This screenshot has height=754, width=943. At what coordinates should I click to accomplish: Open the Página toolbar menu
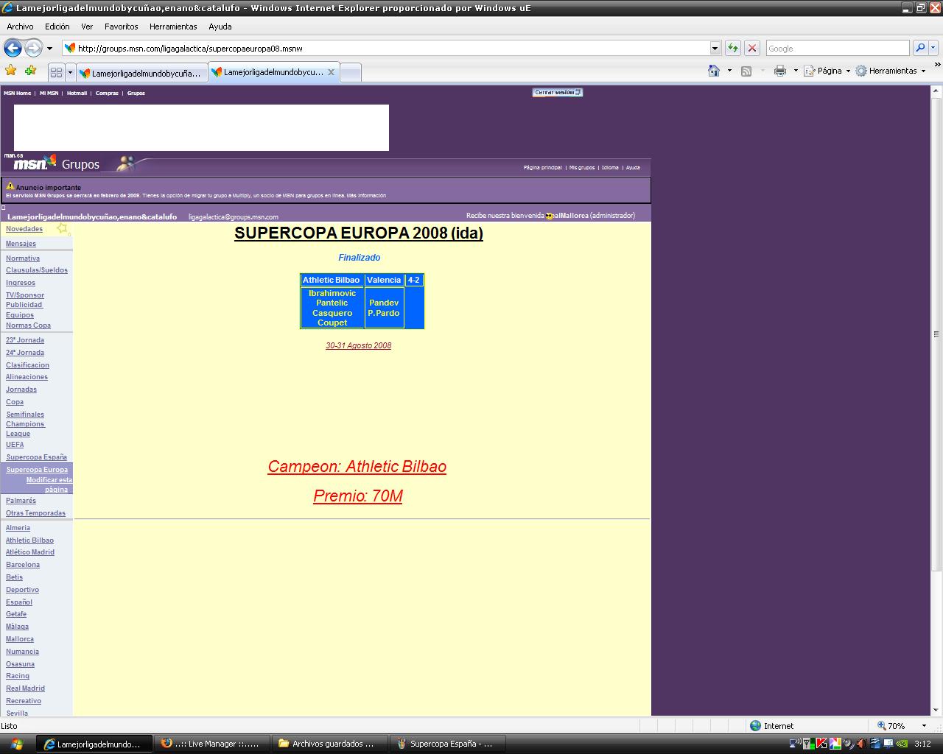[x=827, y=71]
